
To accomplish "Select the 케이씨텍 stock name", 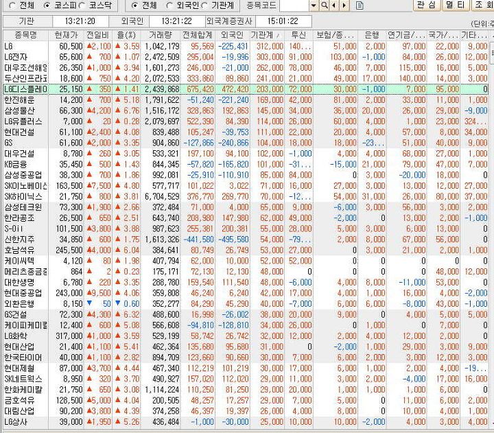I will [x=19, y=261].
